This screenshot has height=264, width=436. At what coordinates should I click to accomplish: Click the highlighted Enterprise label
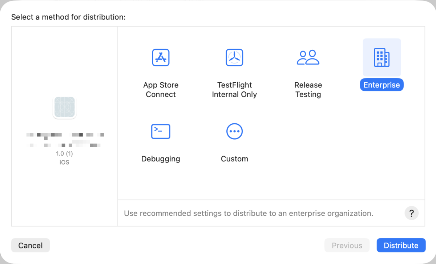pyautogui.click(x=381, y=85)
